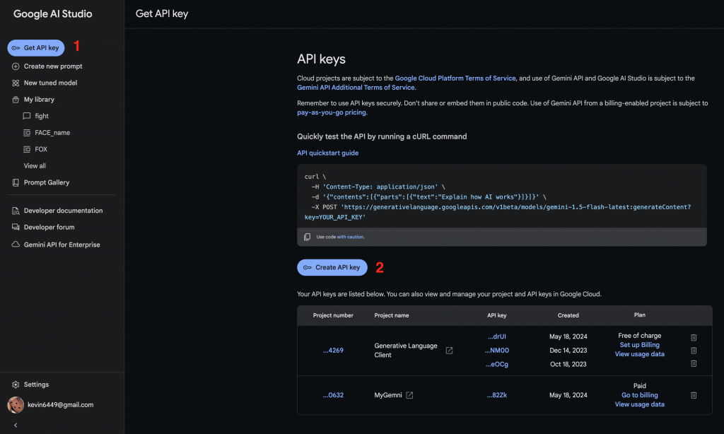Delete the ...NMOO API key

[694, 351]
